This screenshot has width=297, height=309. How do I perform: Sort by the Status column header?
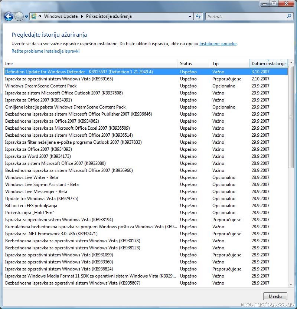[x=194, y=64]
